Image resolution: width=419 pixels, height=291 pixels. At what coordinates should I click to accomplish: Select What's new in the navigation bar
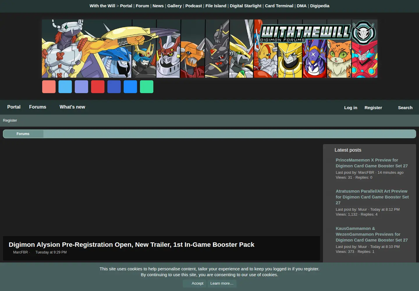(x=72, y=107)
